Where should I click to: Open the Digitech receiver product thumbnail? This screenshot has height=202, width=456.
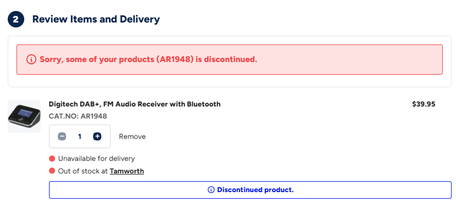pyautogui.click(x=24, y=116)
